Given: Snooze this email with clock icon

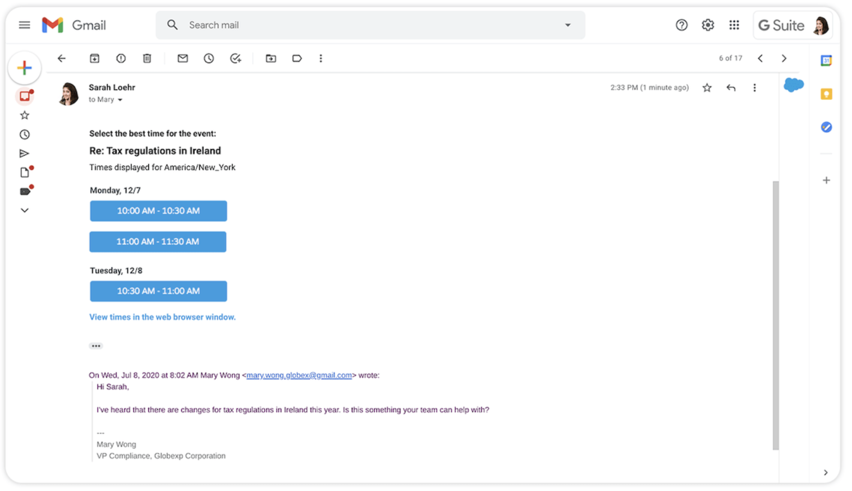Looking at the screenshot, I should point(209,58).
